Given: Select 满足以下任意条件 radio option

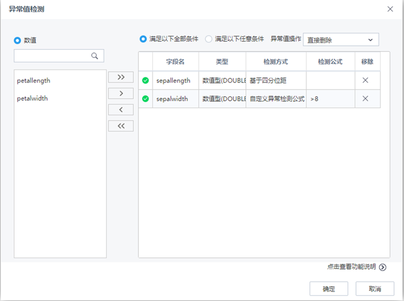Looking at the screenshot, I should click(x=209, y=39).
